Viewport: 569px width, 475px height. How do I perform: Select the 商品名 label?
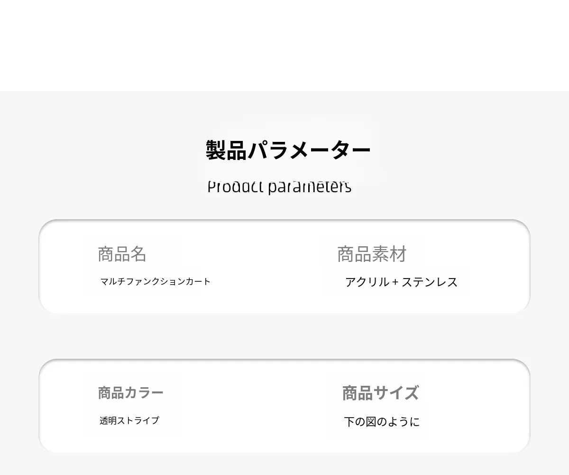click(122, 254)
